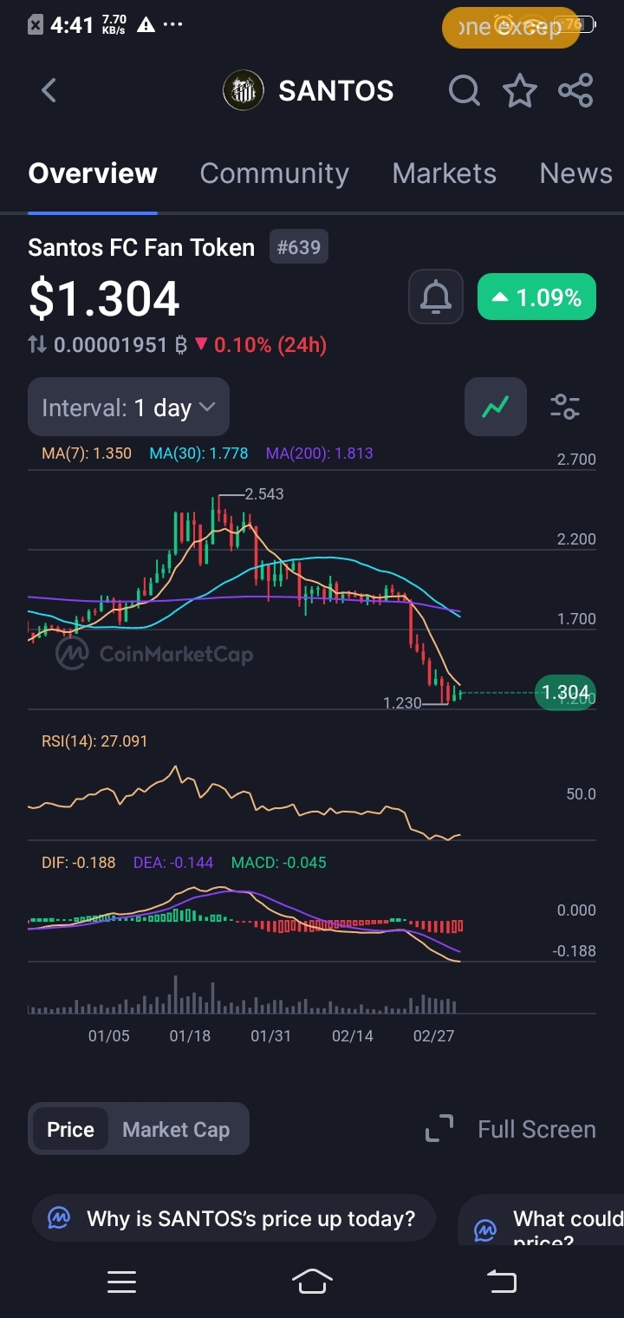624x1318 pixels.
Task: Open the search magnifier icon
Action: 465,90
